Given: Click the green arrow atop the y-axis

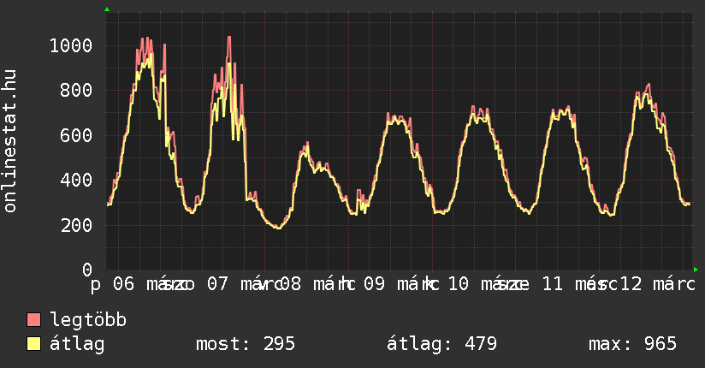Looking at the screenshot, I should coord(107,9).
